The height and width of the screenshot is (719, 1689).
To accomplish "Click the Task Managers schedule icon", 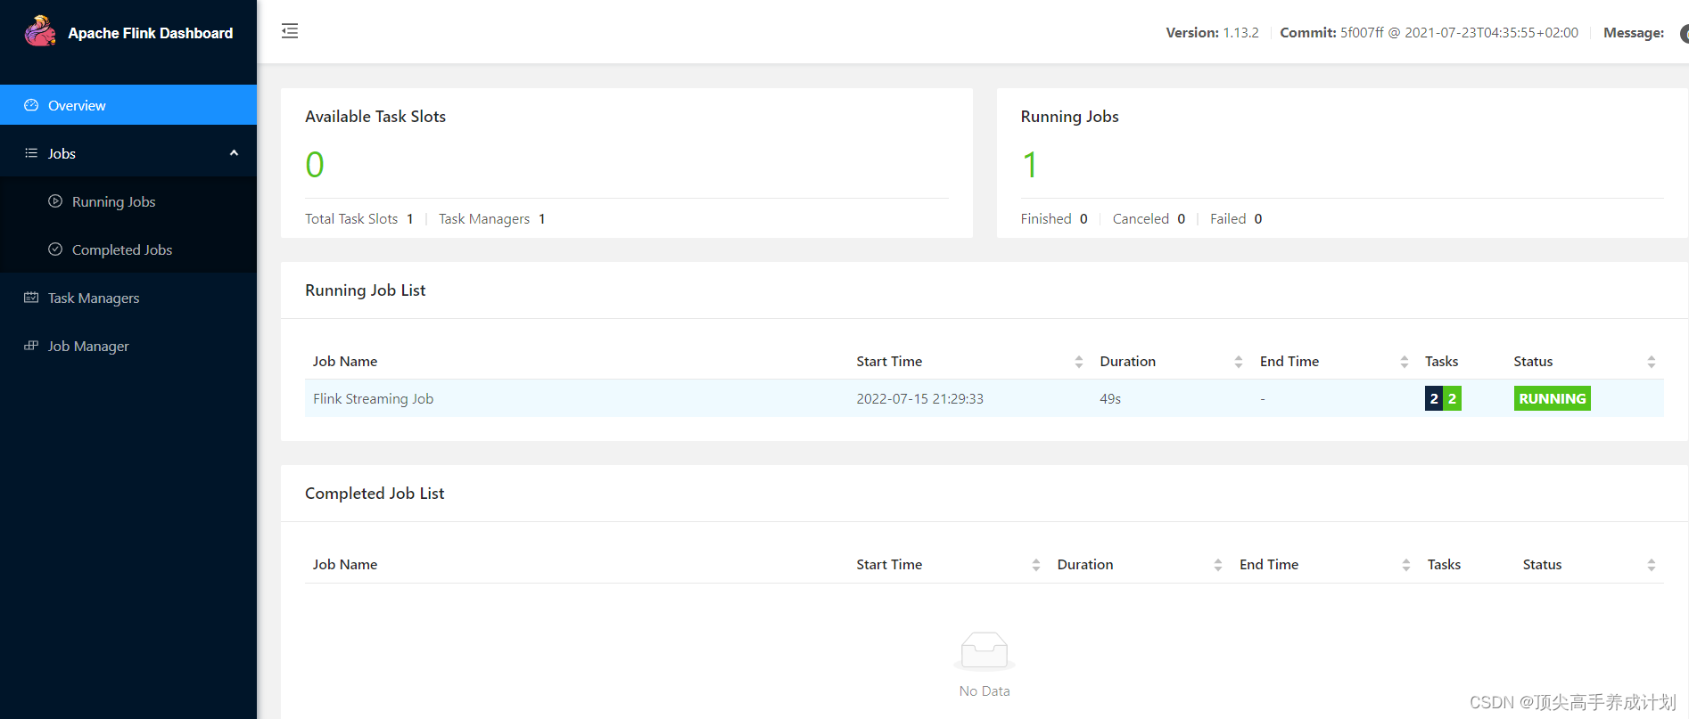I will coord(31,298).
